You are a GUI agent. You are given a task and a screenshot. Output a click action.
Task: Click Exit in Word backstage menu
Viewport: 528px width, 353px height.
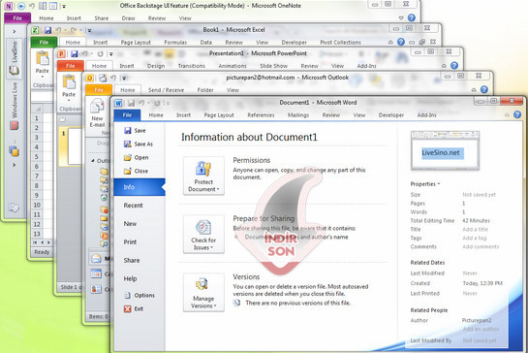tap(134, 308)
